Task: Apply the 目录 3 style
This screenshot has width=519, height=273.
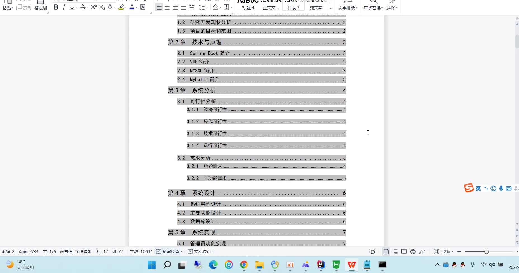Action: pos(293,6)
